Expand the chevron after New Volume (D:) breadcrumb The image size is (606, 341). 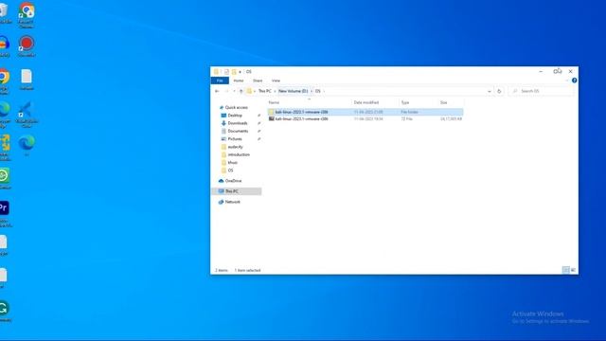point(312,91)
